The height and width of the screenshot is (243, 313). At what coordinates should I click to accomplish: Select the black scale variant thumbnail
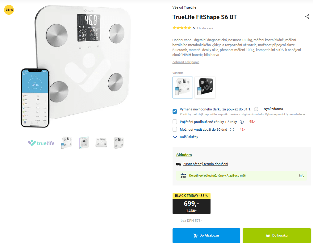205,87
